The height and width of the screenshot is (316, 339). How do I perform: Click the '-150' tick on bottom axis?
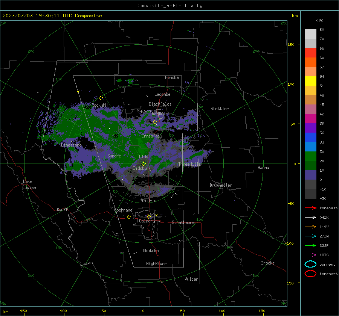[x=22, y=311]
